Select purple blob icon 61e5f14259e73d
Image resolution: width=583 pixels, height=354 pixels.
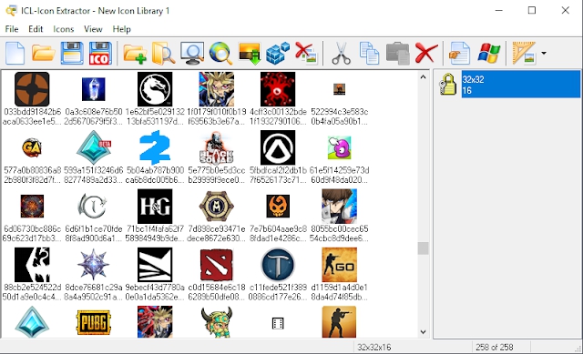point(339,147)
